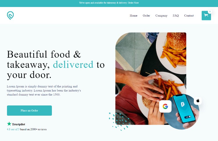Click Order Now in the top banner
218x141 pixels.
tap(133, 3)
